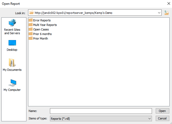The image size is (172, 124).
Task: Click the Up One Level folder icon
Action: click(167, 13)
